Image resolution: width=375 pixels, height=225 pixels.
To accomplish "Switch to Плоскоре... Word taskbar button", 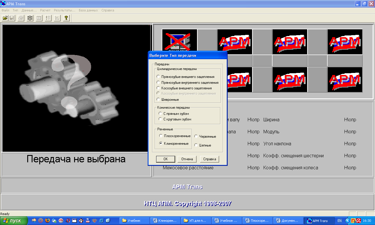I will point(257,221).
